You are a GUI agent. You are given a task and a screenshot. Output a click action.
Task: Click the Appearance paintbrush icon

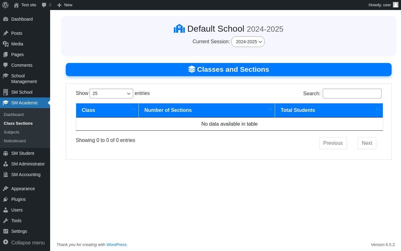click(6, 189)
